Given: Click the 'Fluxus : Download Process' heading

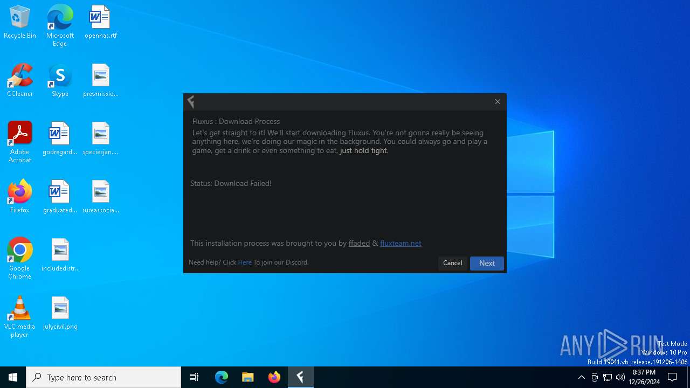Looking at the screenshot, I should [x=236, y=121].
